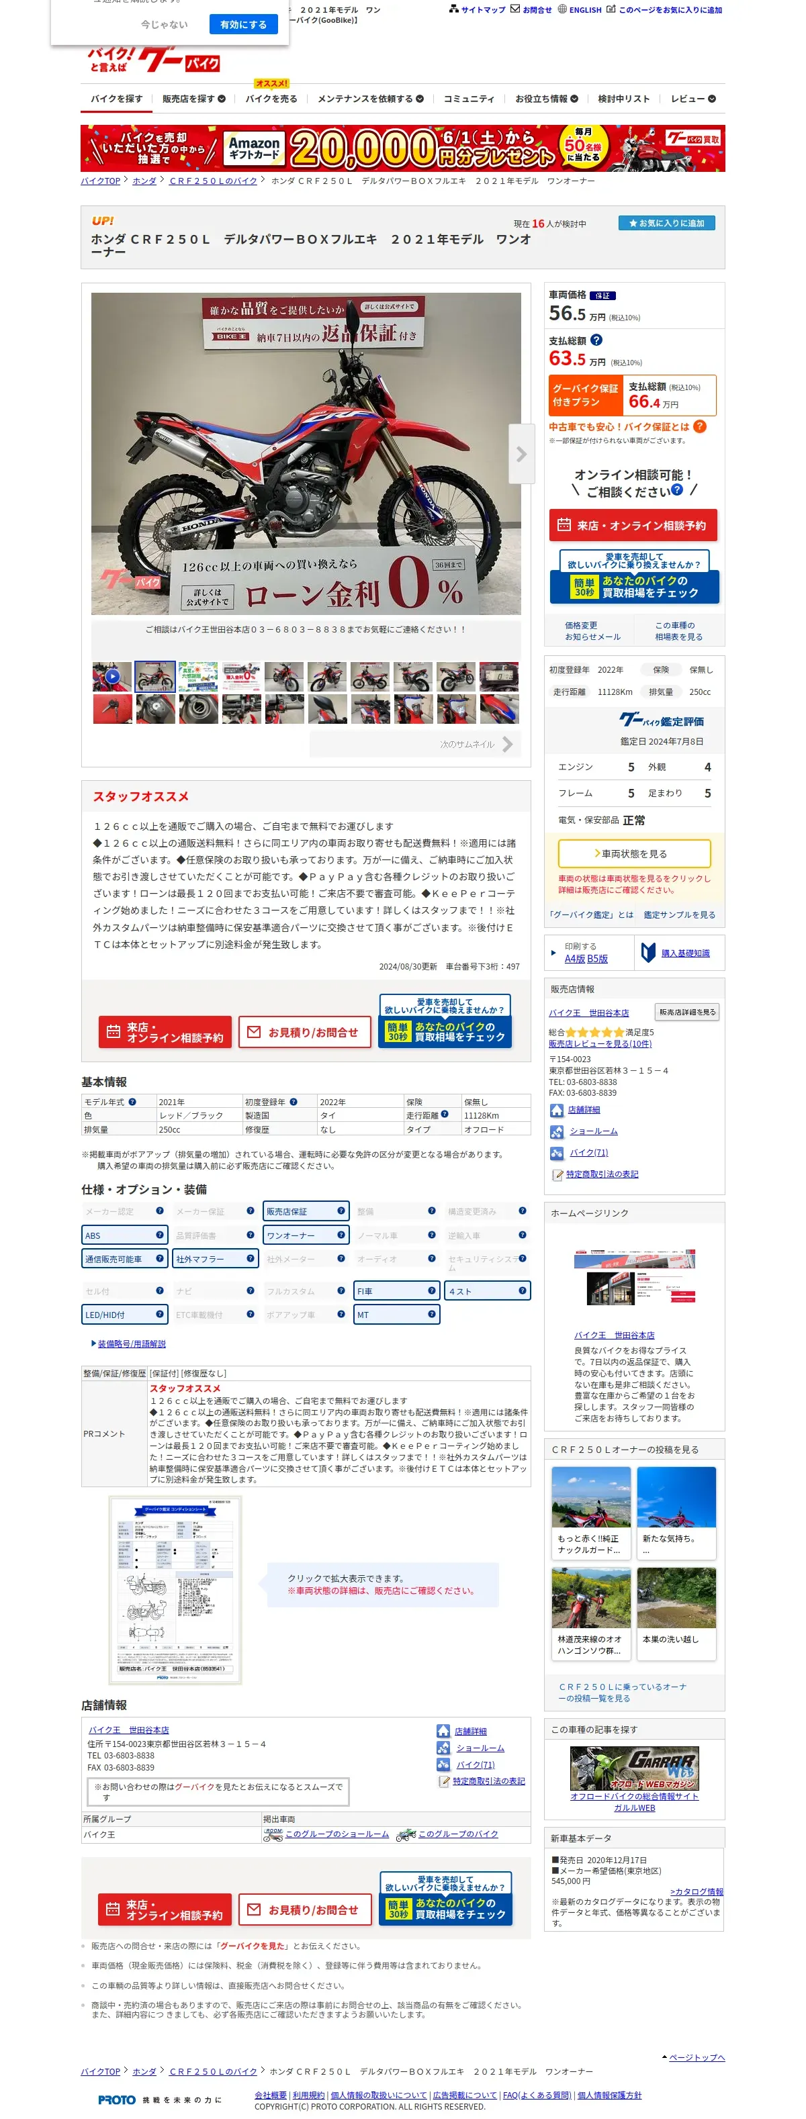Screen dimensions: 806x2119
Task: Click bike icon beside バイク(71) in sidebar
Action: click(x=557, y=1152)
